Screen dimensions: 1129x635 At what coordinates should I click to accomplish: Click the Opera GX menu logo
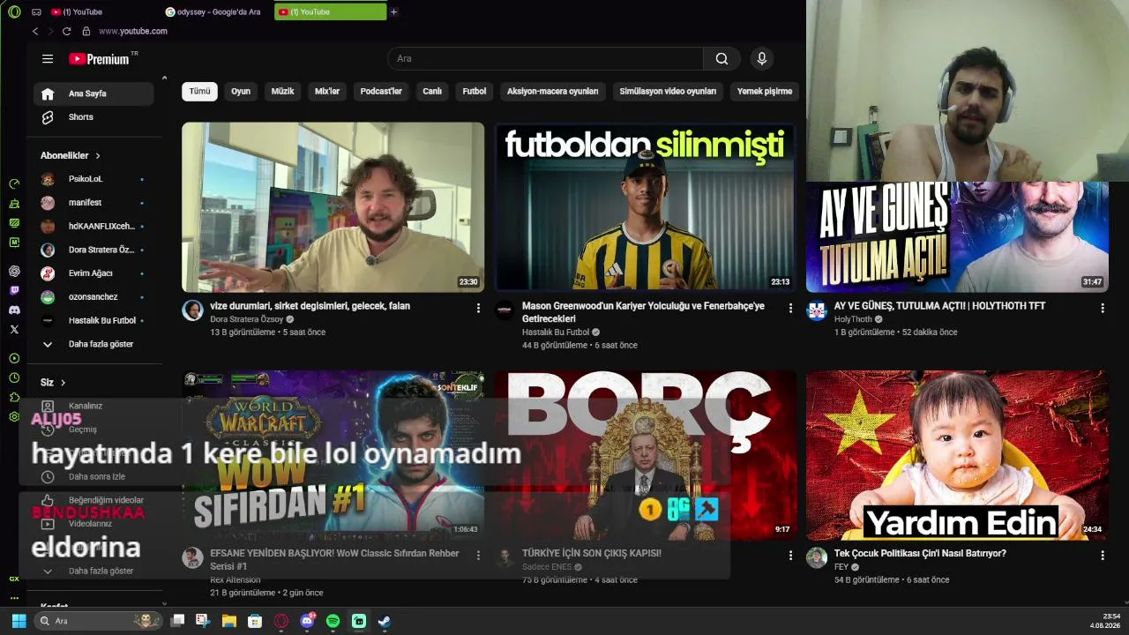pyautogui.click(x=14, y=11)
